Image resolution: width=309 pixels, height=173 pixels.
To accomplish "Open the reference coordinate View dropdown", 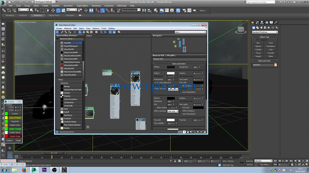I will 71,10.
